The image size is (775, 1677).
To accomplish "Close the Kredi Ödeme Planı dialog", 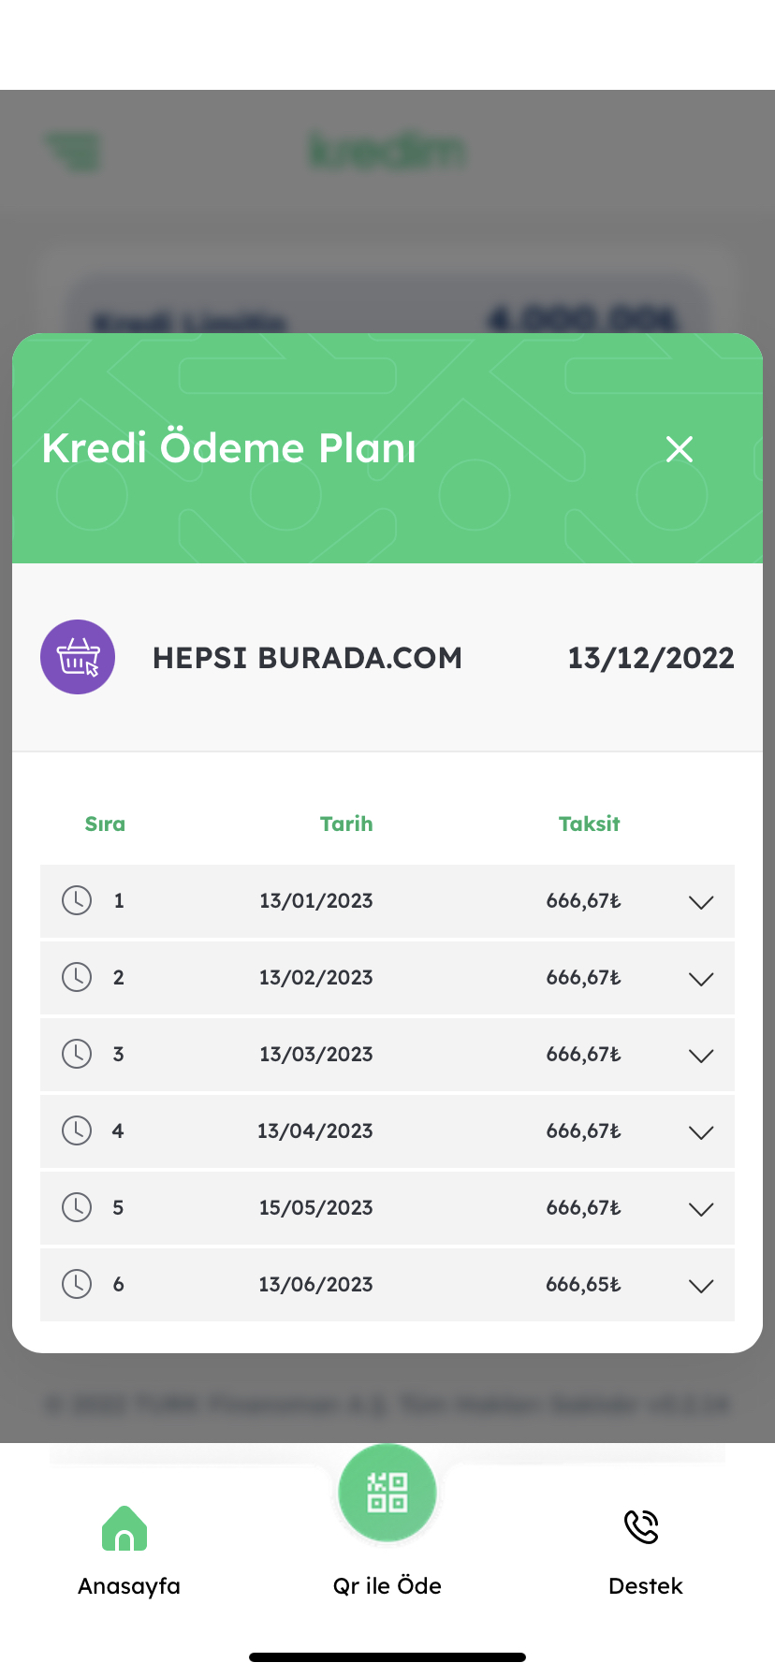I will (x=680, y=449).
